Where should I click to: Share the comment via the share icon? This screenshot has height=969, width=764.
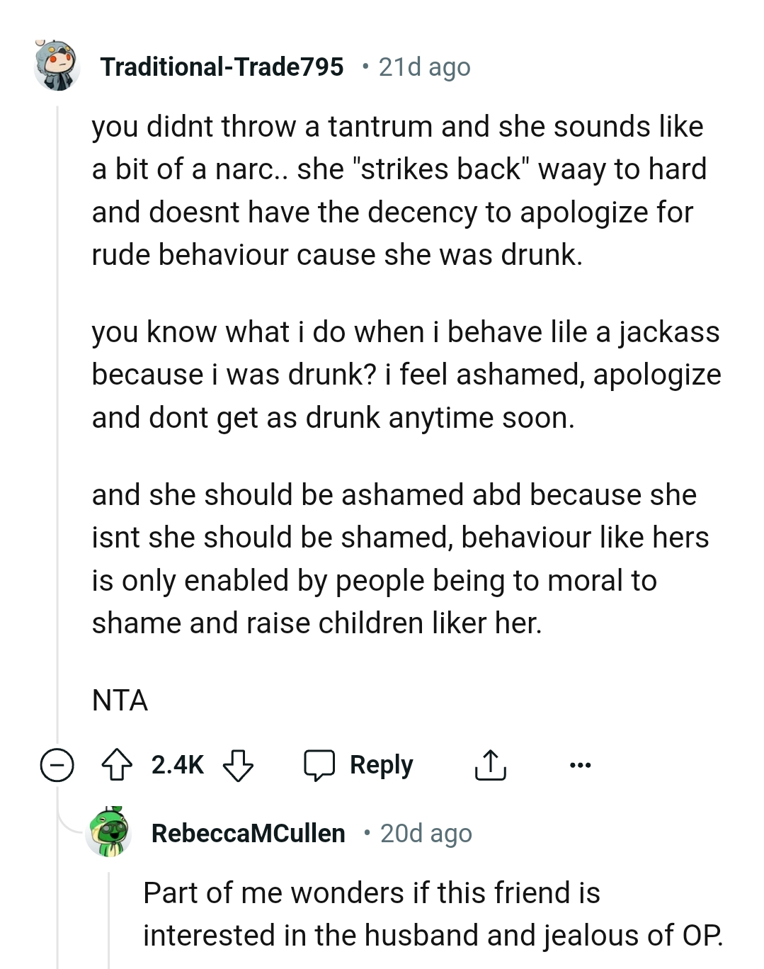[491, 765]
